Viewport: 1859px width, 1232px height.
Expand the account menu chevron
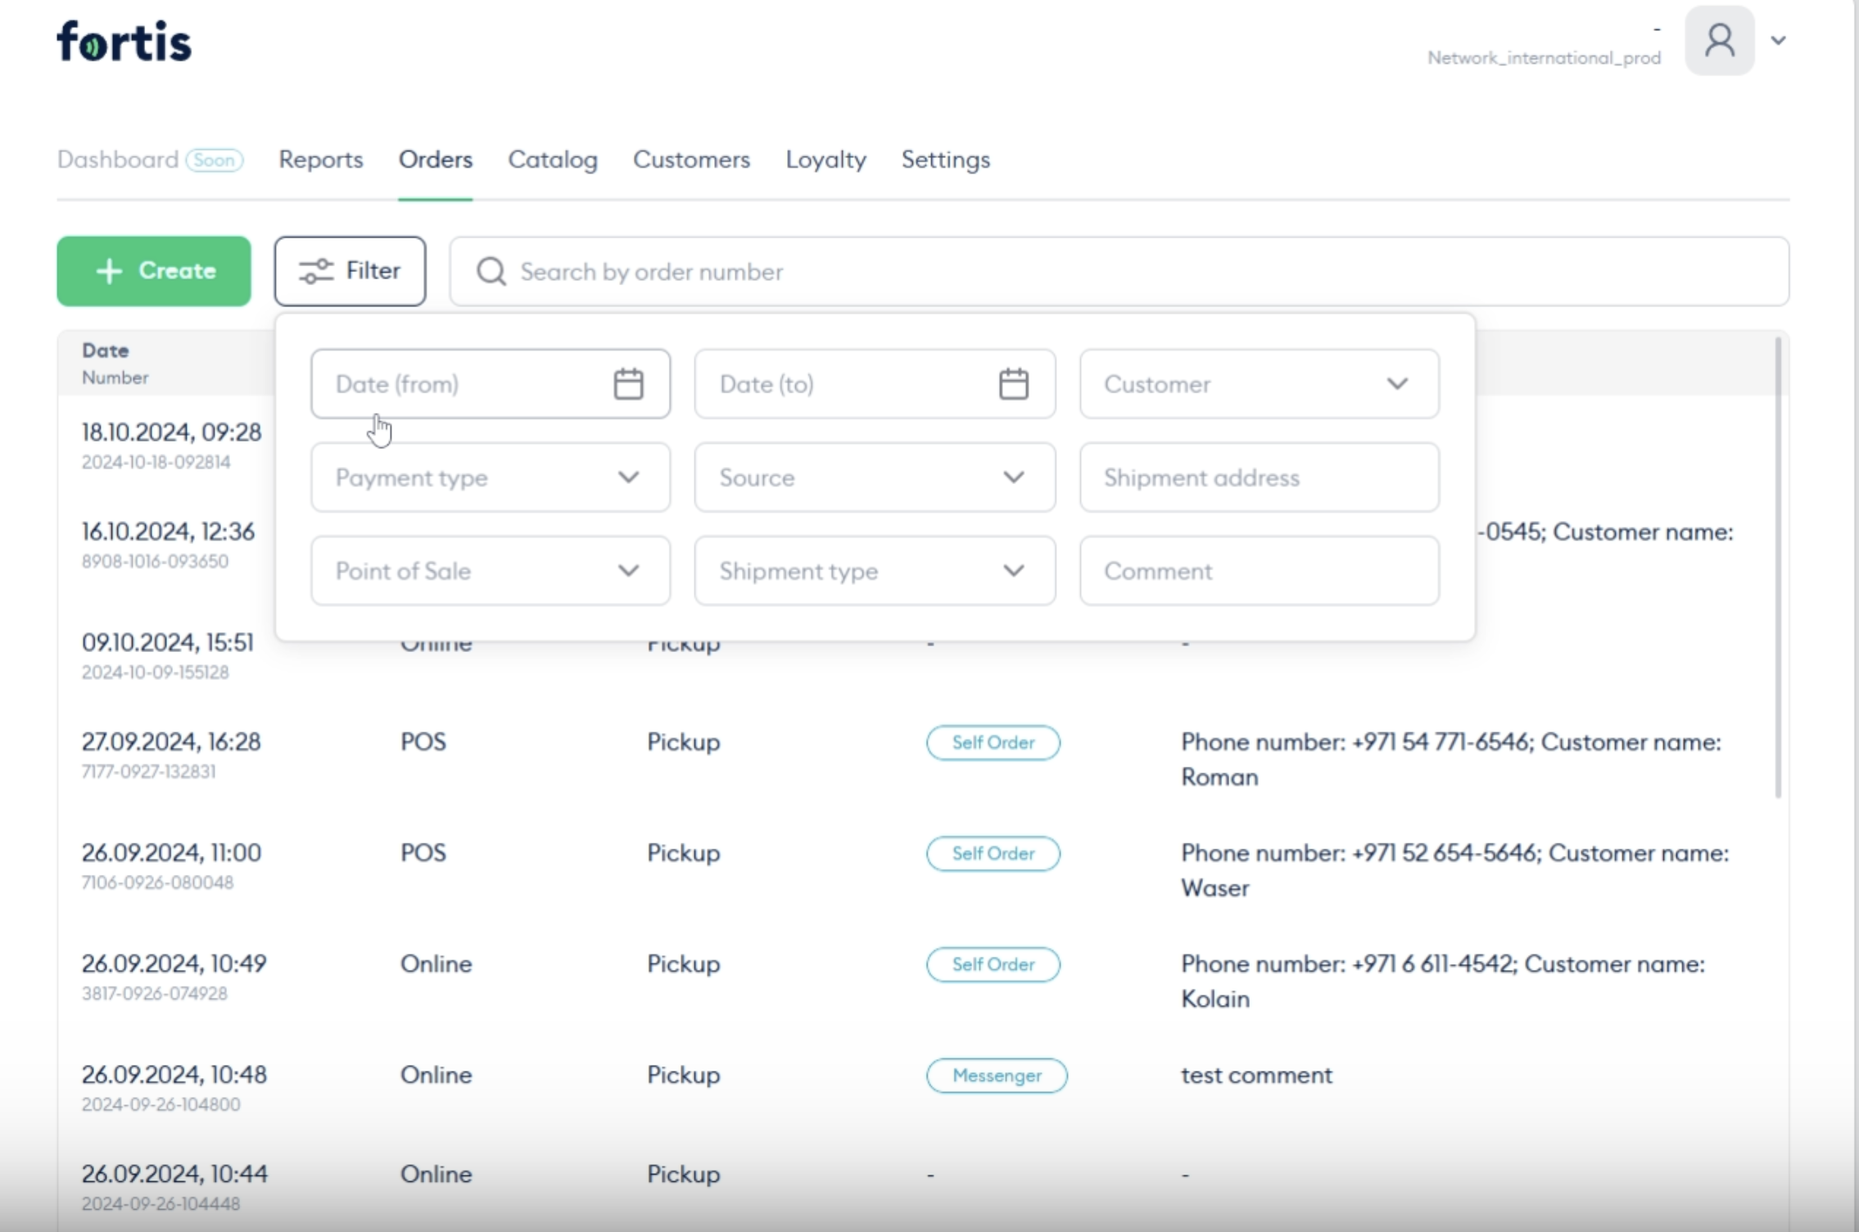(x=1778, y=41)
